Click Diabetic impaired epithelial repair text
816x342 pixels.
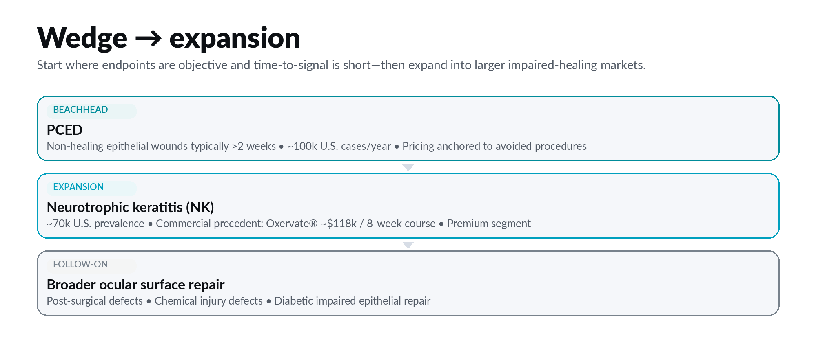coord(352,301)
